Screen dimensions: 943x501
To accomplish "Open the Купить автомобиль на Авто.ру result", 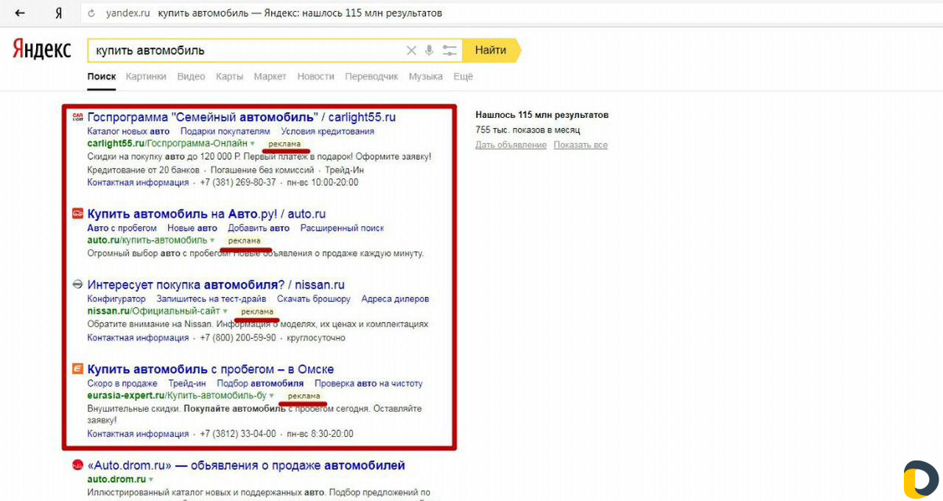I will click(x=206, y=214).
